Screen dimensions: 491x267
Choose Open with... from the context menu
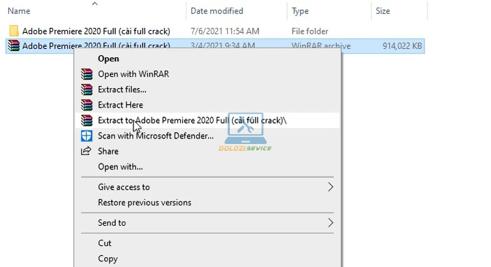[120, 167]
